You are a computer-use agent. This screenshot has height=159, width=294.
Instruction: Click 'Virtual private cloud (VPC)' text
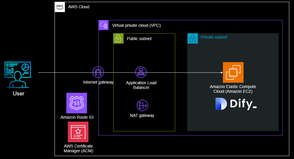tap(136, 26)
